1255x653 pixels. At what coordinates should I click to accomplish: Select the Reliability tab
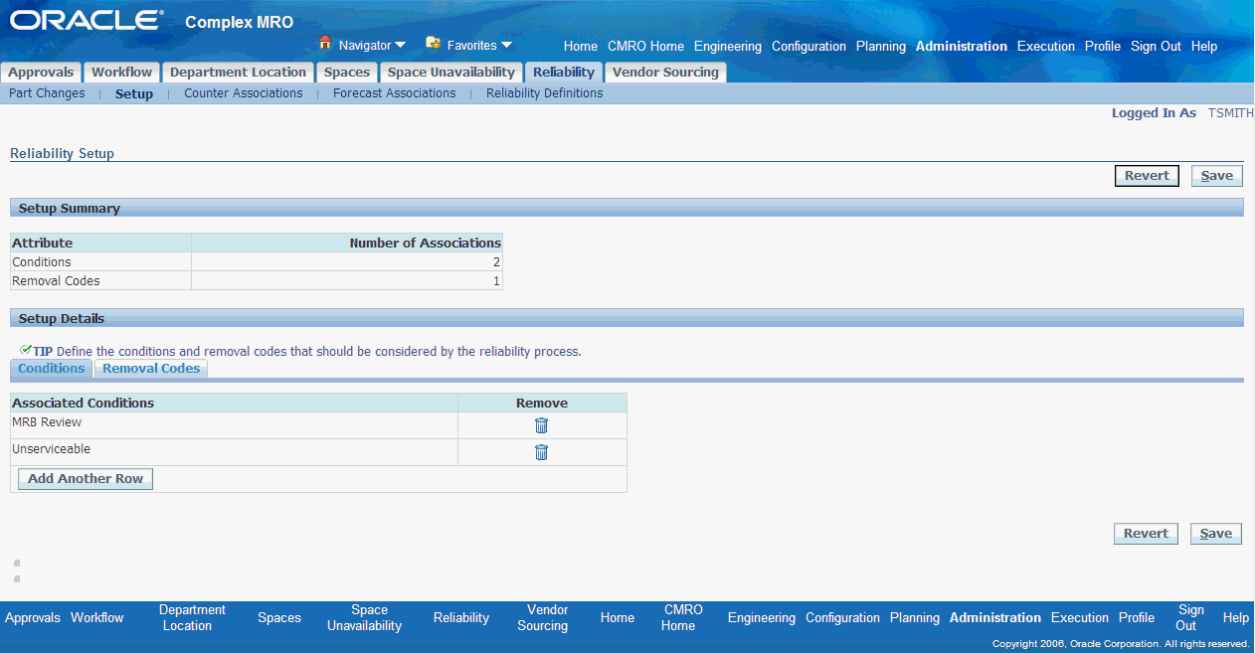[564, 73]
